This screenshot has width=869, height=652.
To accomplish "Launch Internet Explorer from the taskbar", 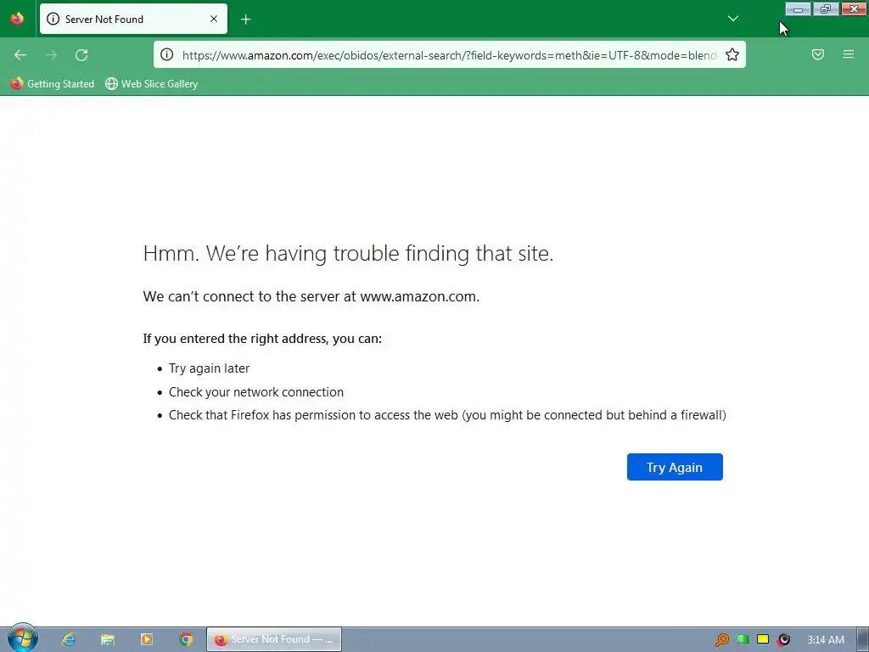I will pyautogui.click(x=69, y=639).
